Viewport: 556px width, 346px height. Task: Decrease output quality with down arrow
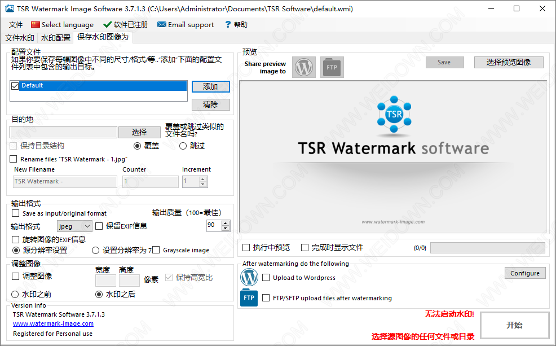[x=226, y=229]
